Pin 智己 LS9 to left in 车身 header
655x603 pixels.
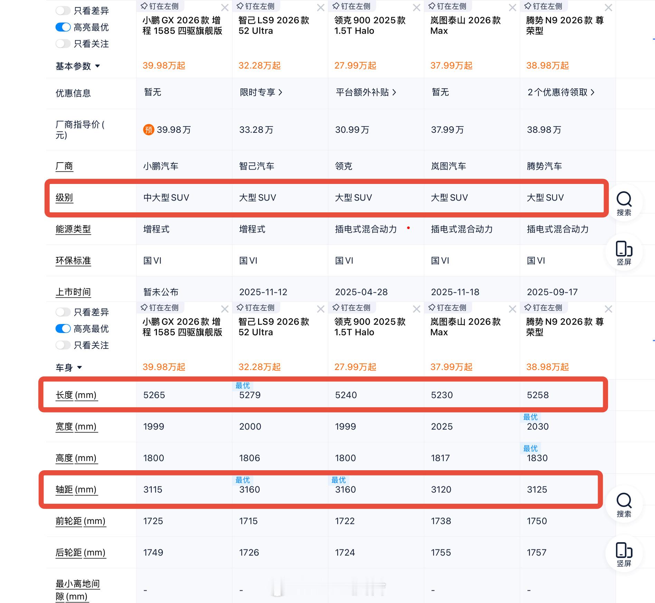click(256, 308)
